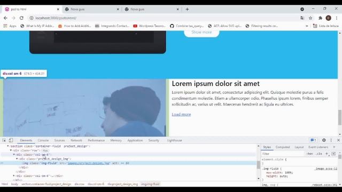This screenshot has height=192, width=342.
Task: Open the Chrome profile avatar
Action: (x=329, y=18)
